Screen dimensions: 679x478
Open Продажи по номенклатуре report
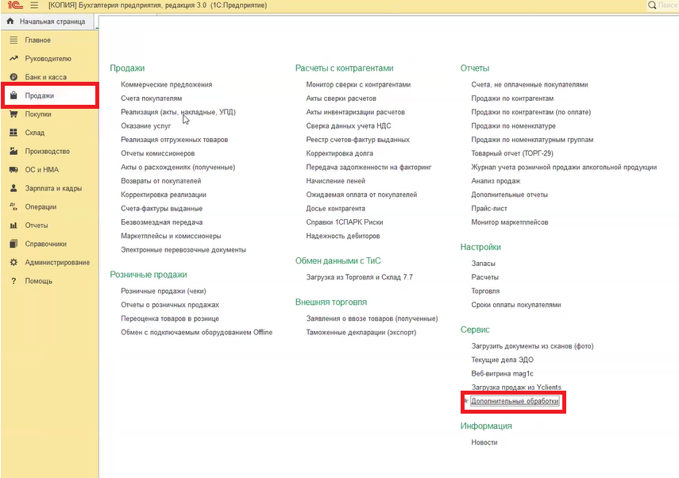tap(514, 126)
